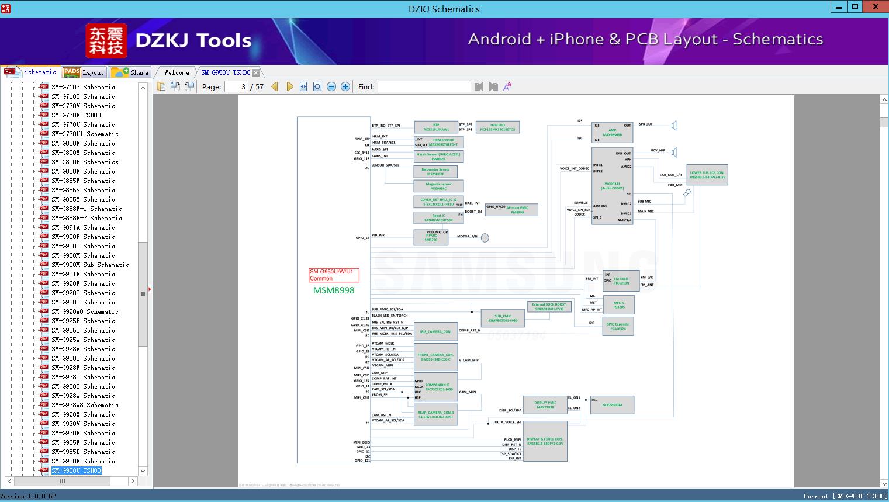Select SM-G935F Schematic
Viewport: 889px width, 502px height.
point(83,442)
